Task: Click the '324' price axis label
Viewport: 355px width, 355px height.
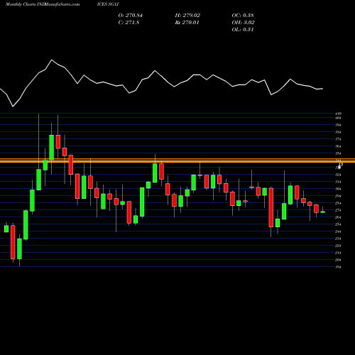Action: coord(338,175)
